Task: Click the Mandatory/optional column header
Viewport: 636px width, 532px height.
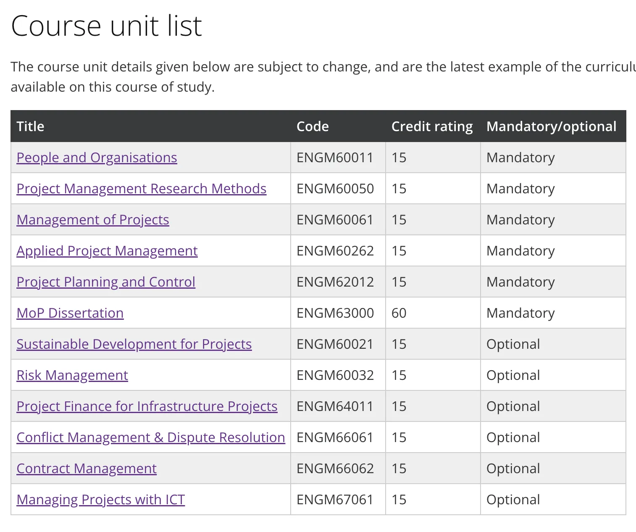Action: 551,126
